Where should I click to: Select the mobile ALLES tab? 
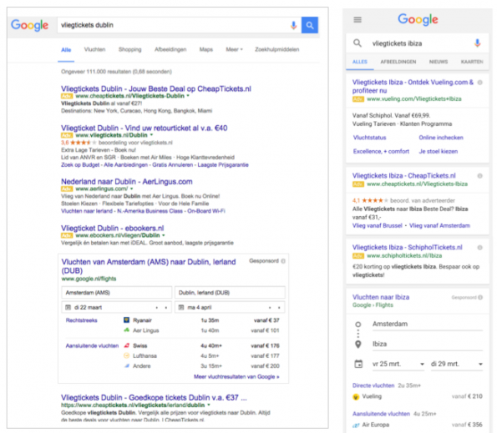click(x=360, y=62)
